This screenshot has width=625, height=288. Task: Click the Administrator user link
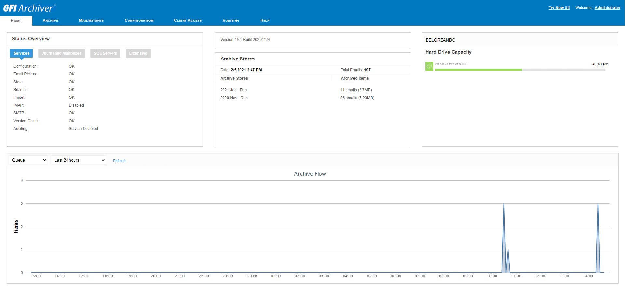pos(607,8)
